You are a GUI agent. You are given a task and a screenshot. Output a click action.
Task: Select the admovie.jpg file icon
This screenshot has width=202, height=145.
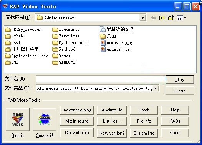pyautogui.click(x=103, y=42)
